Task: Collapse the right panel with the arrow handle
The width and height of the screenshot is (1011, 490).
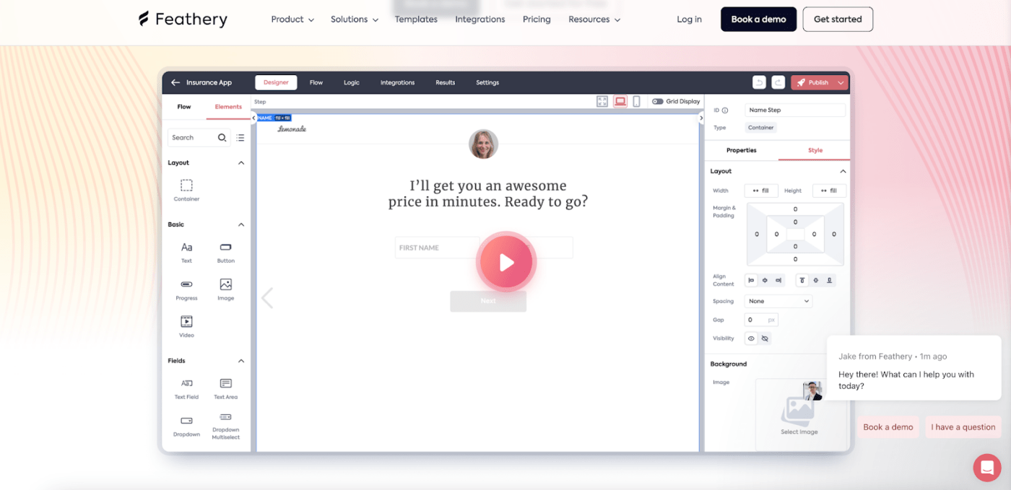Action: point(701,118)
